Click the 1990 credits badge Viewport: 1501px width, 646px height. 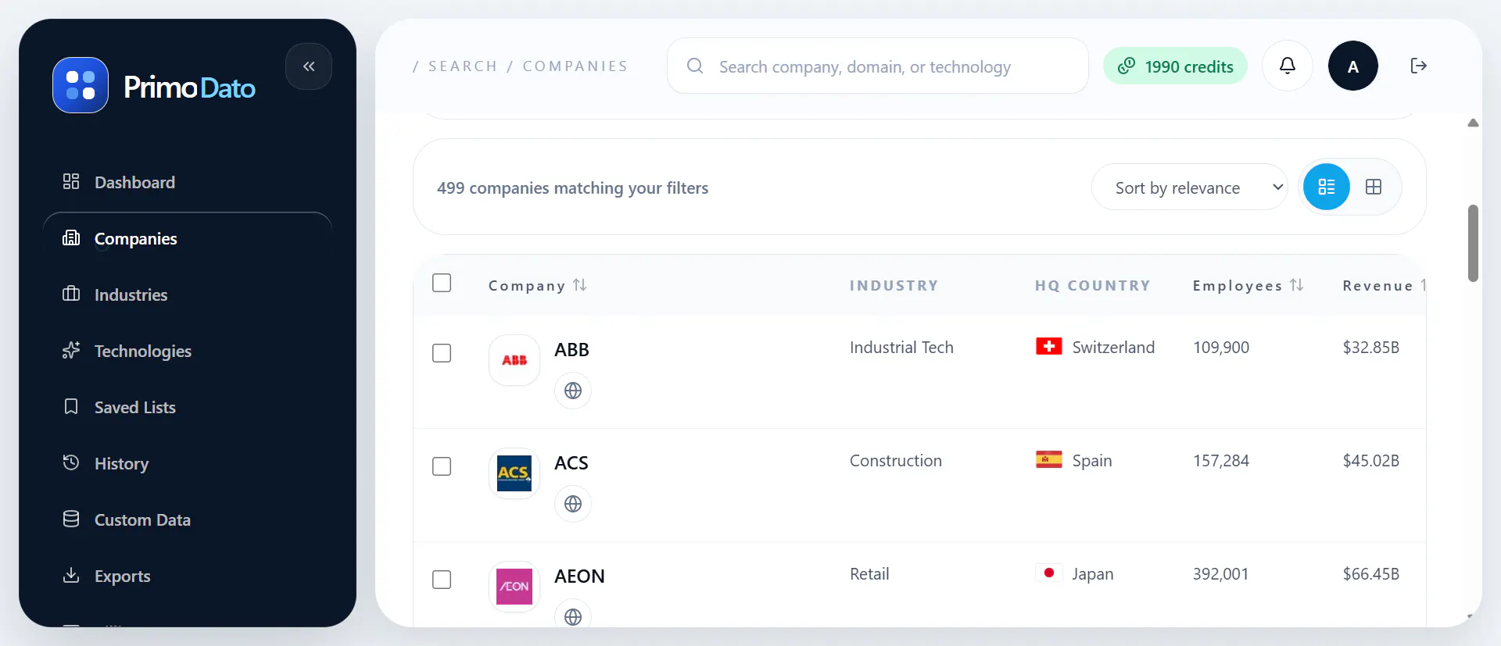(x=1175, y=66)
